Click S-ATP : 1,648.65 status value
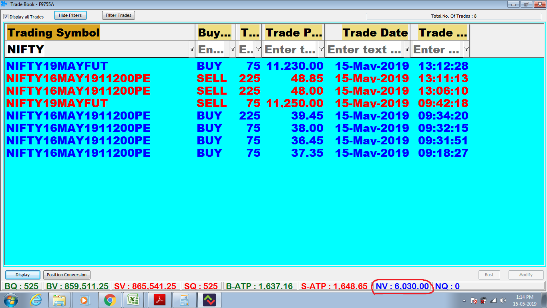Image resolution: width=547 pixels, height=308 pixels. (334, 286)
